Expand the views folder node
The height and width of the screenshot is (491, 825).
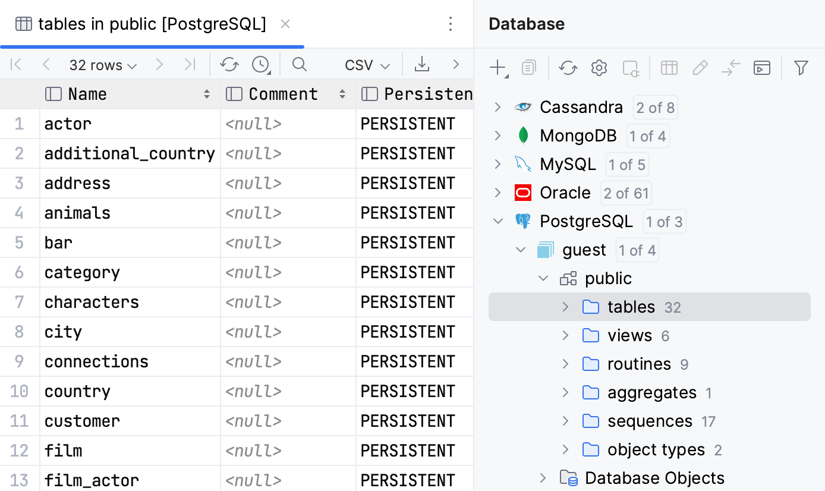coord(565,335)
